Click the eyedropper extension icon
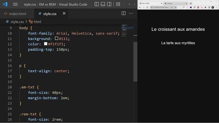The width and height of the screenshot is (219, 123). pyautogui.click(x=183, y=8)
